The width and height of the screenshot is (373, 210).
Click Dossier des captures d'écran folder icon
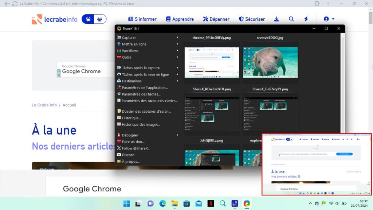(x=119, y=111)
